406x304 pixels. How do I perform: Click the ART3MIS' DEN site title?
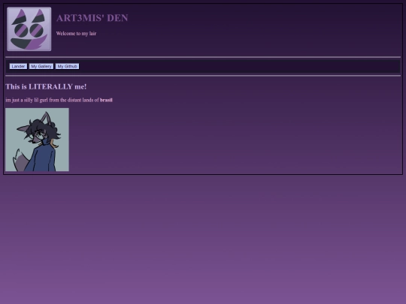(x=92, y=18)
